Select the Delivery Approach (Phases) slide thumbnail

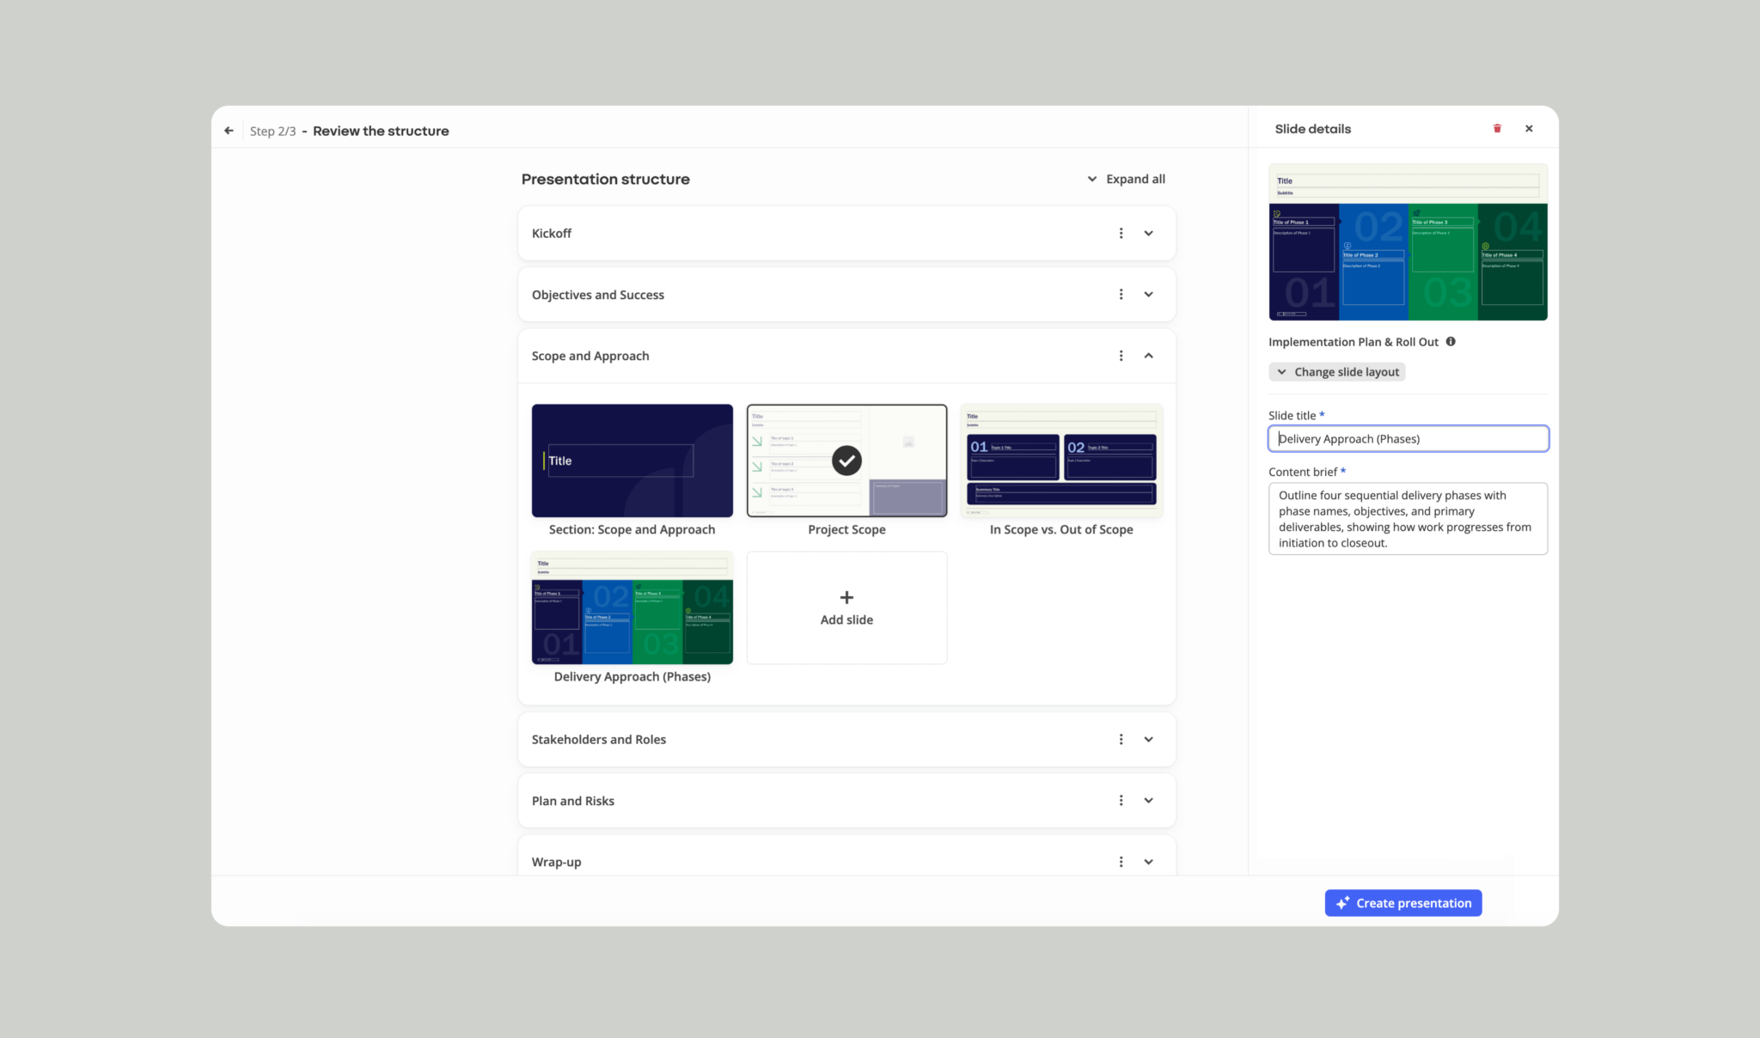click(632, 608)
